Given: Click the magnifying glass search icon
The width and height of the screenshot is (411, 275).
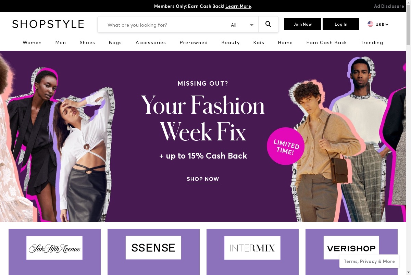Looking at the screenshot, I should 268,24.
